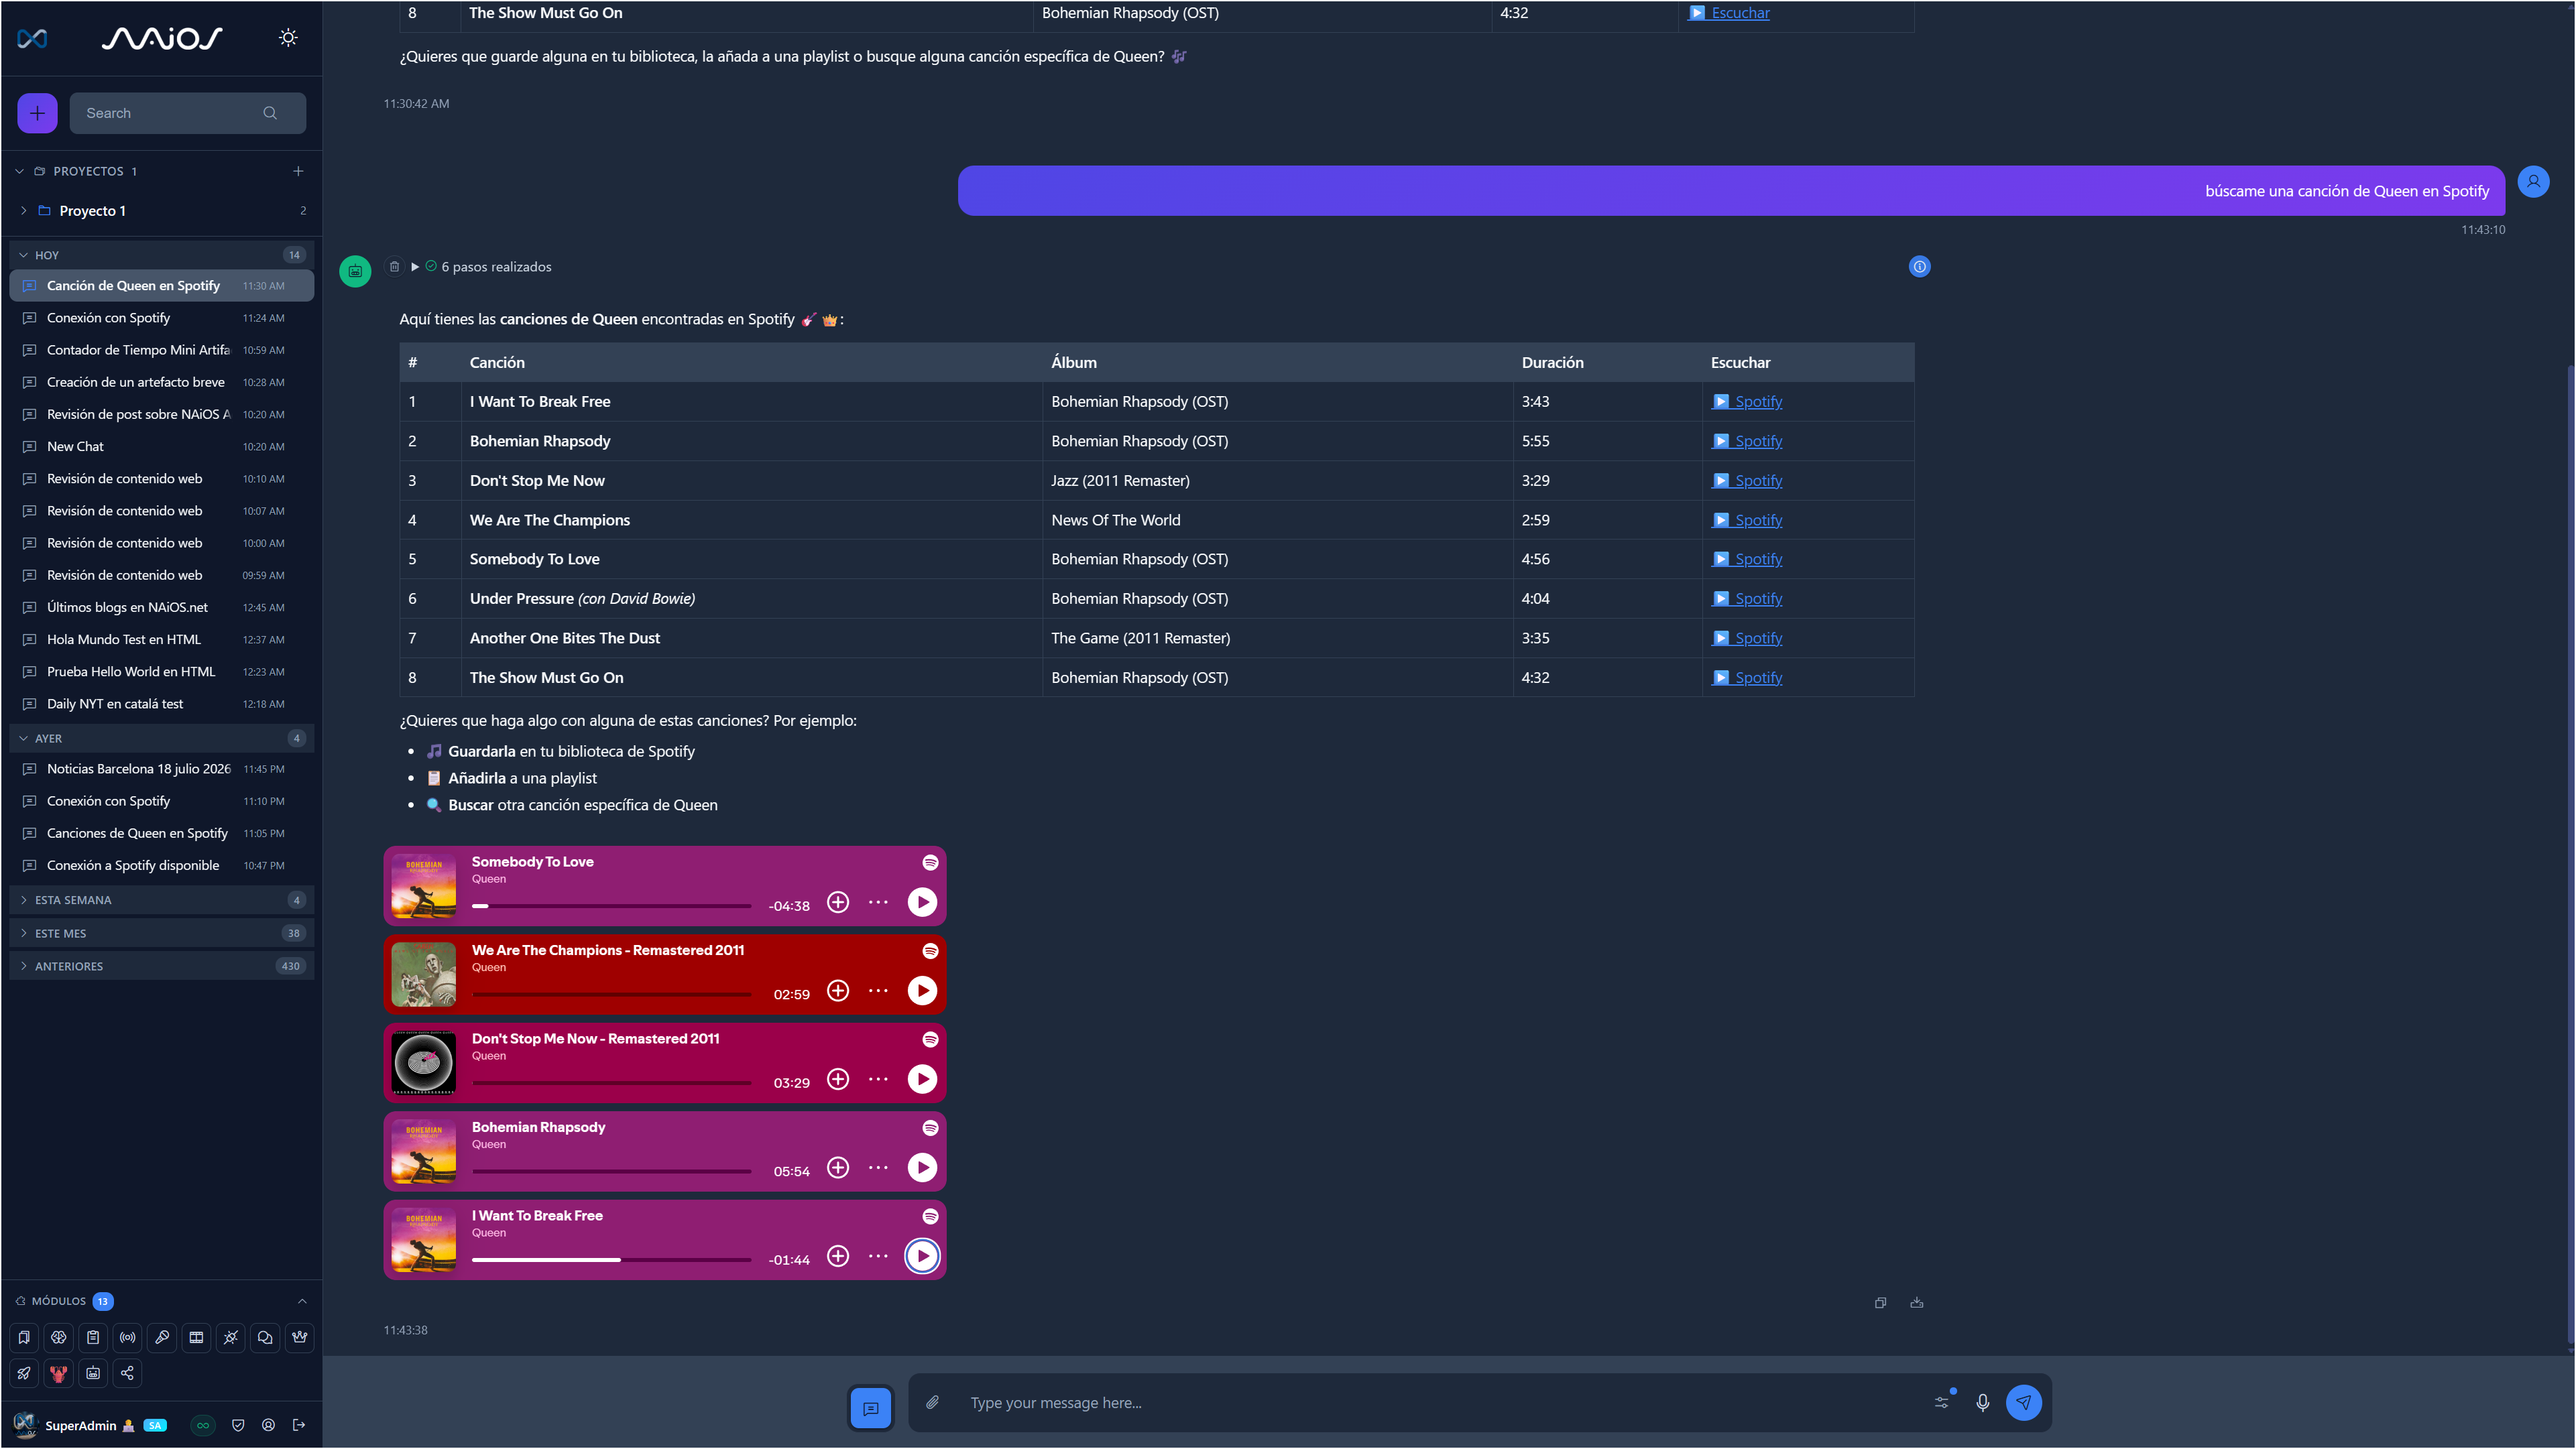Open chat Hola Mundo Test en HTML
Screen dimensions: 2576x1449
pyautogui.click(x=161, y=639)
